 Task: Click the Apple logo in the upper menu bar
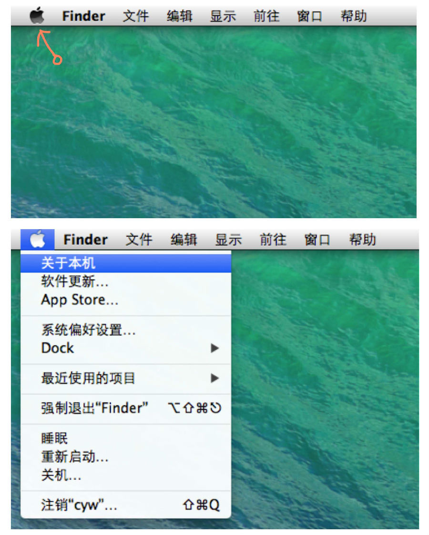[37, 15]
